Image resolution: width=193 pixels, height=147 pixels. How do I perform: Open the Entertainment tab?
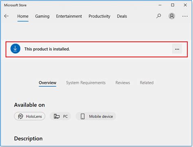coord(69,16)
